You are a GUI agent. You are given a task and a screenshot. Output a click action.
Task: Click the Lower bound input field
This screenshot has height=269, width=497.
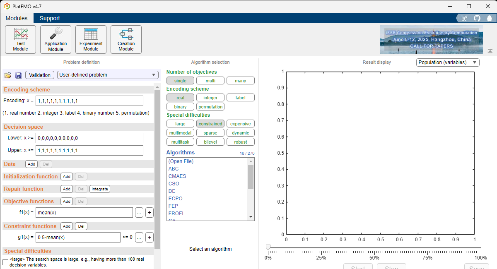tap(89, 138)
